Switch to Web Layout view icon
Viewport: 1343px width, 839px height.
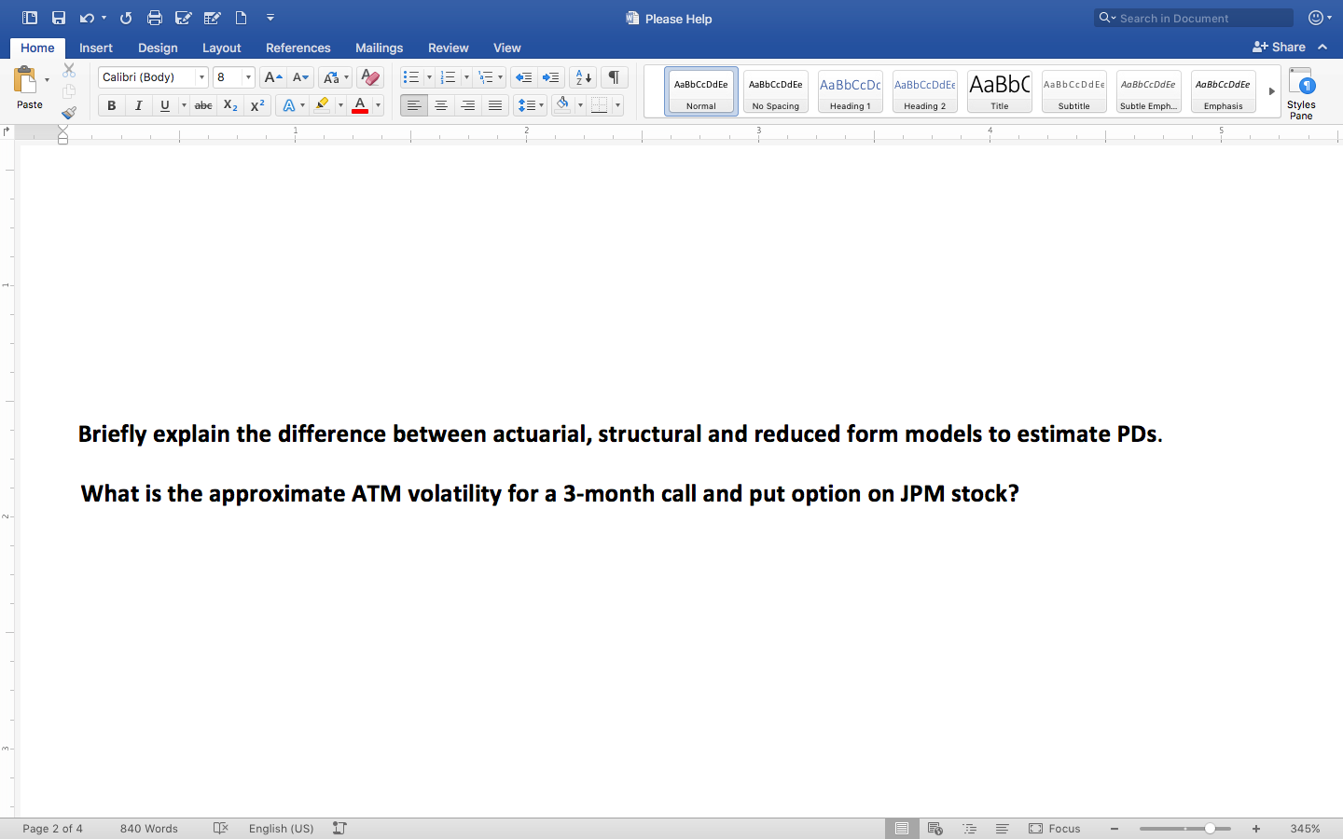pos(935,828)
